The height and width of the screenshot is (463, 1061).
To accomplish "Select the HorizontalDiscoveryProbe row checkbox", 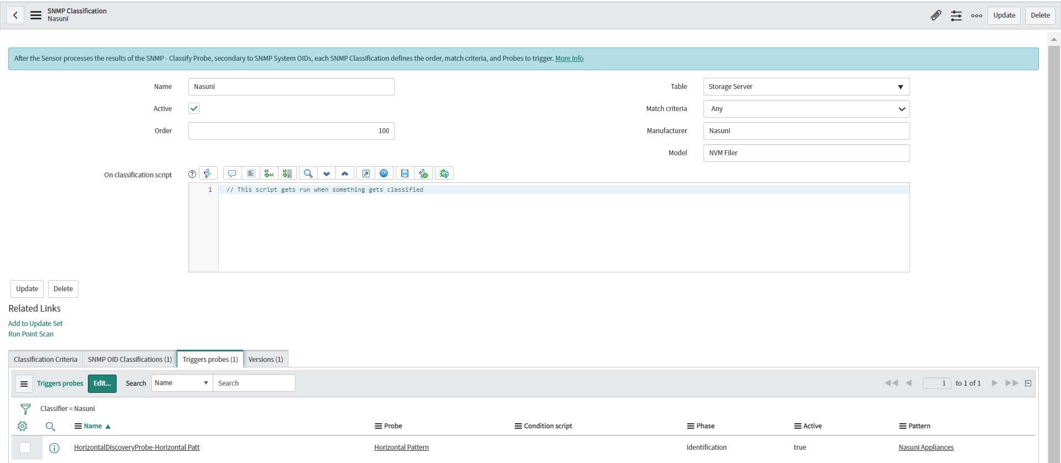I will (x=25, y=448).
